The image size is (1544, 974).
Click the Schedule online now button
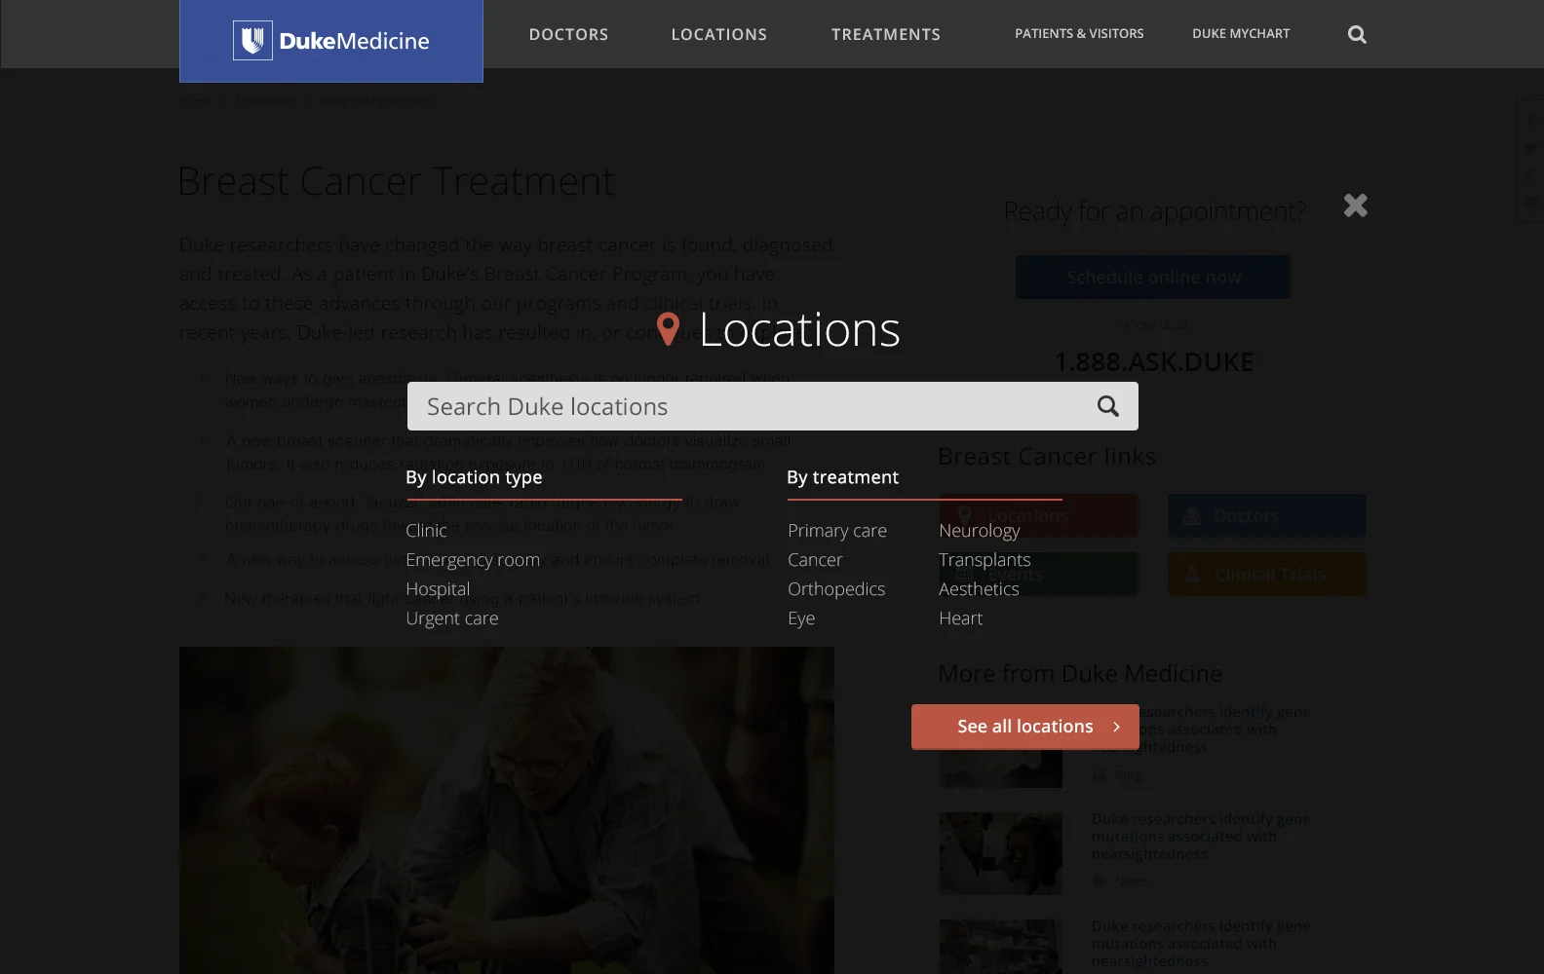pos(1153,278)
